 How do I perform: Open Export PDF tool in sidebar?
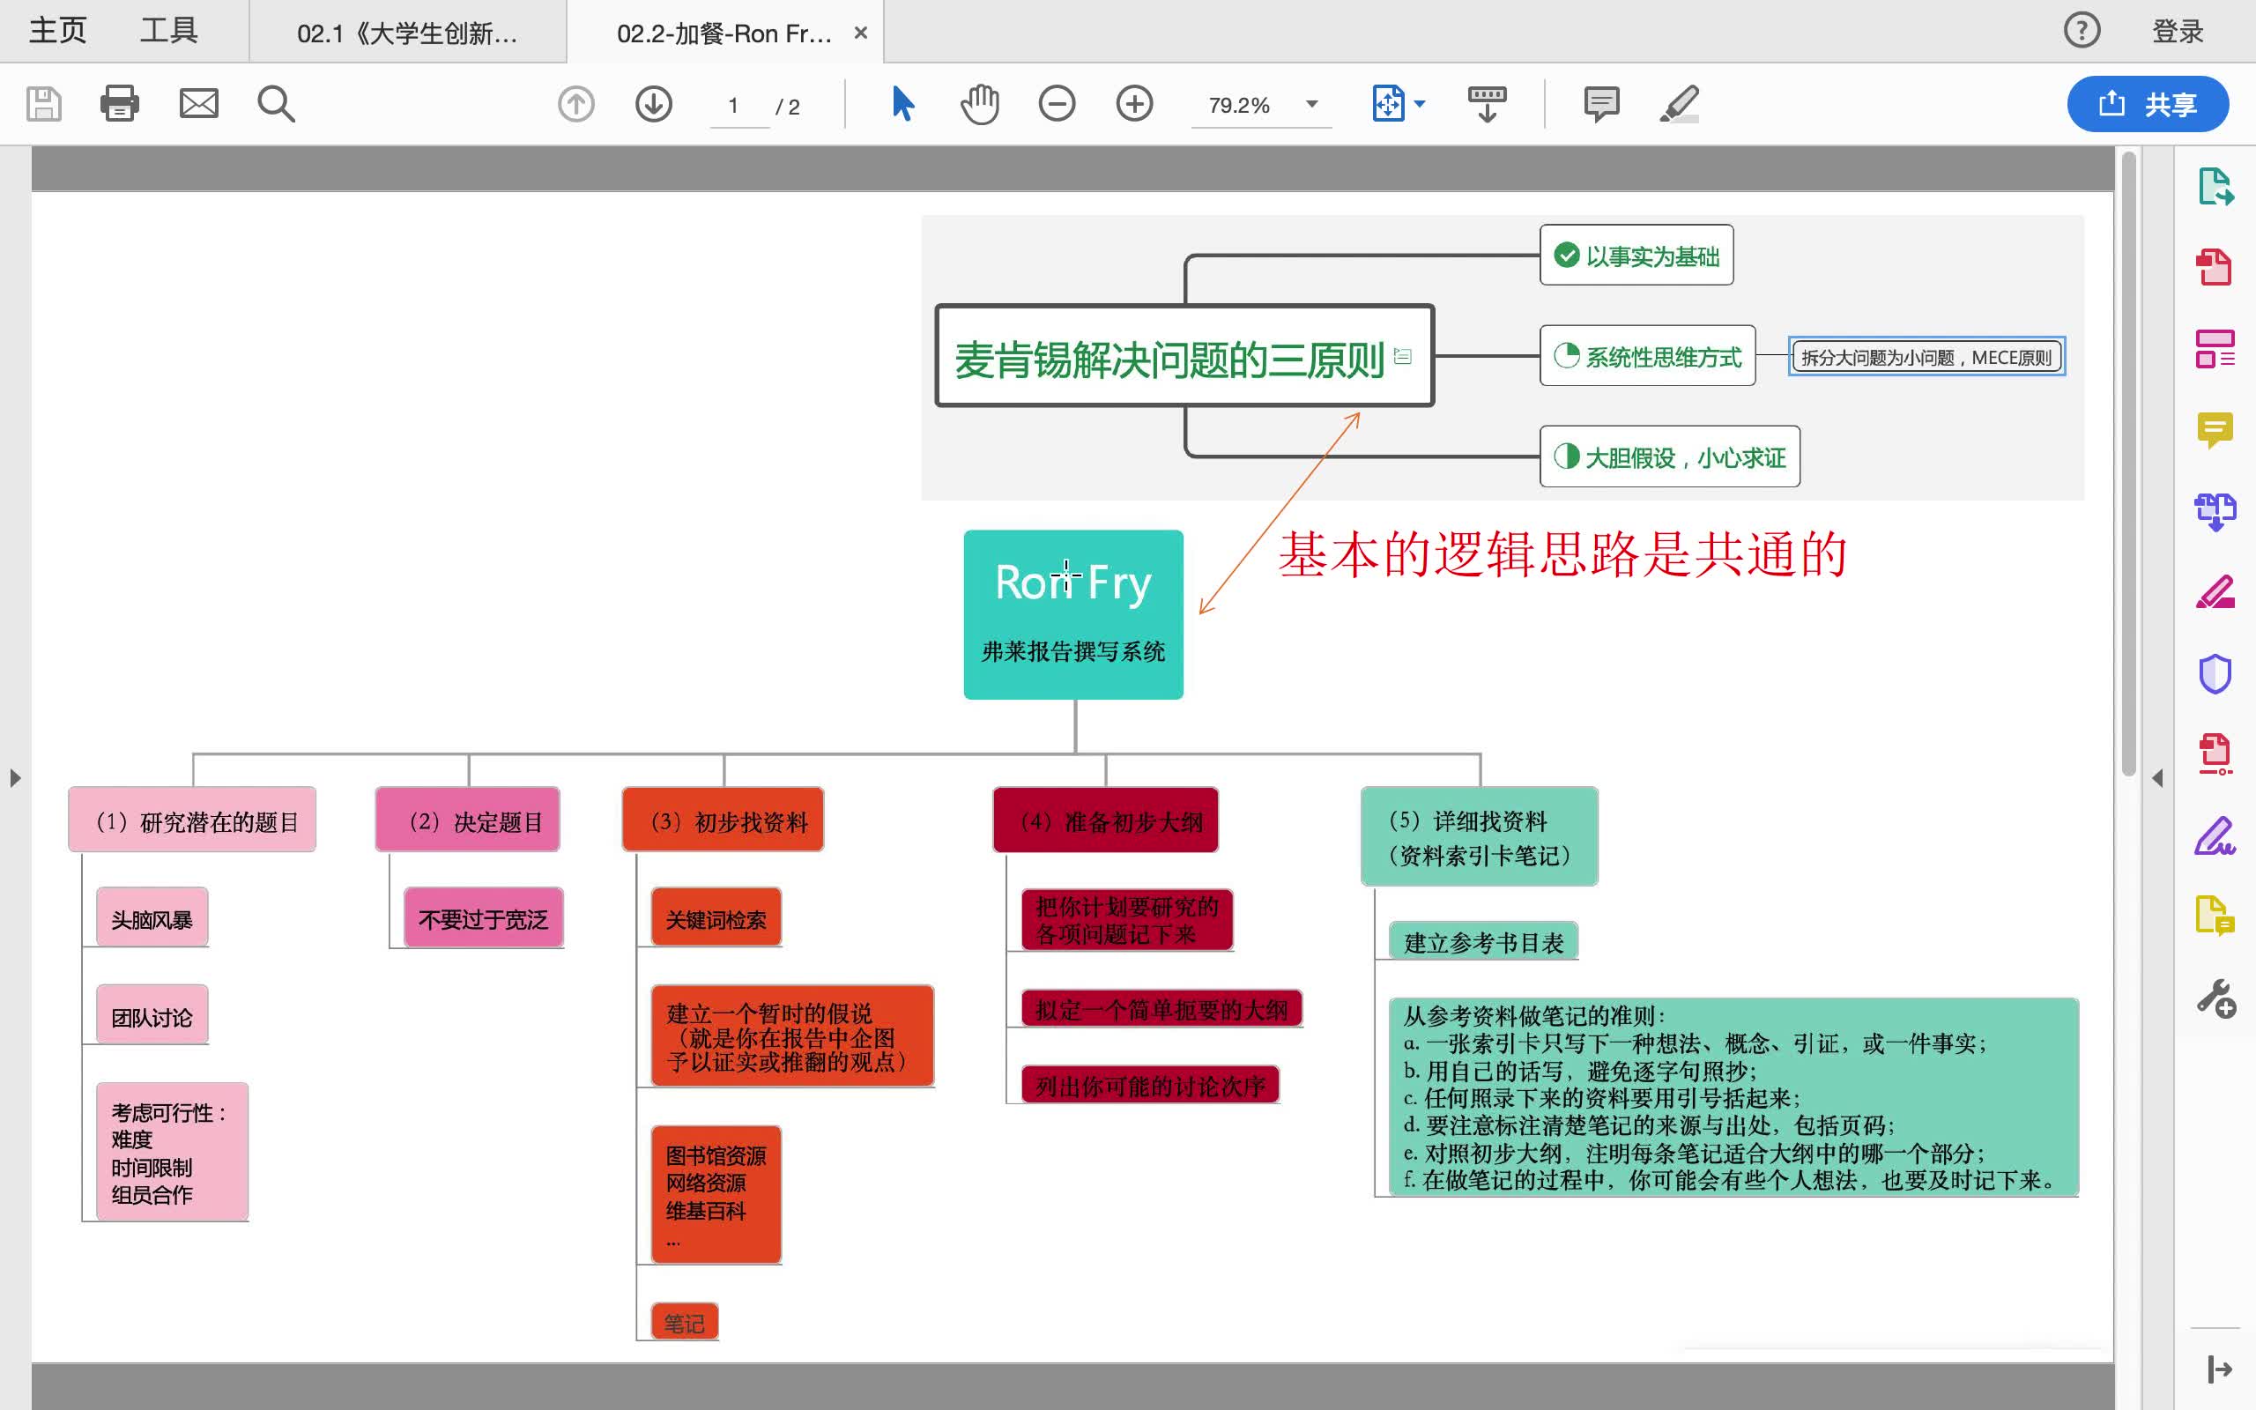pyautogui.click(x=2215, y=187)
